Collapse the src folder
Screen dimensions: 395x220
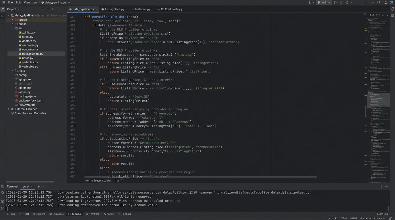point(12,28)
